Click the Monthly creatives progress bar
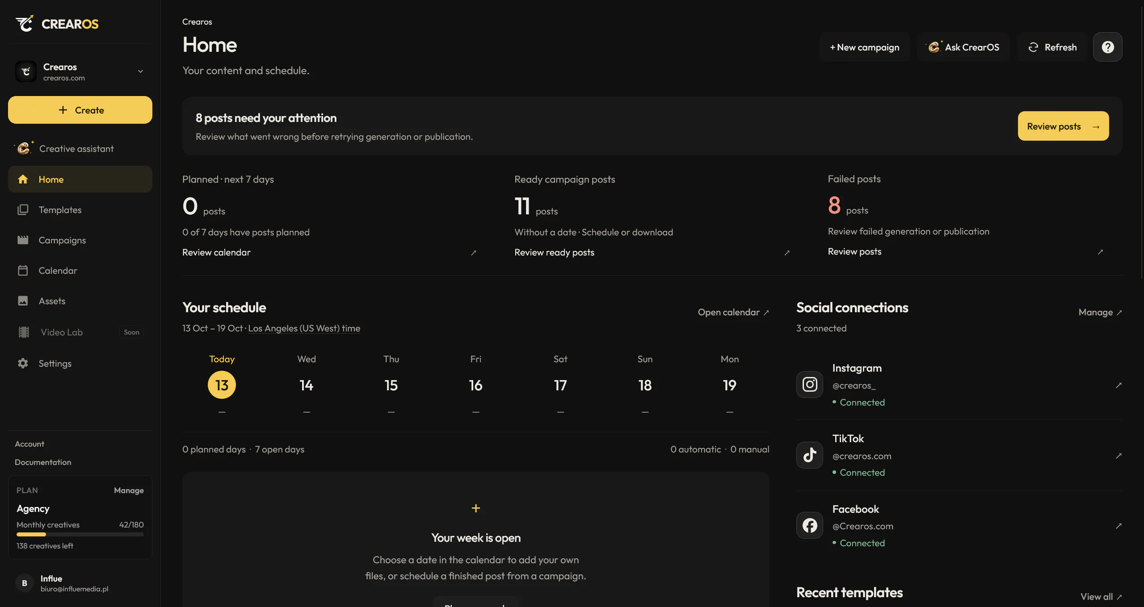 point(80,534)
